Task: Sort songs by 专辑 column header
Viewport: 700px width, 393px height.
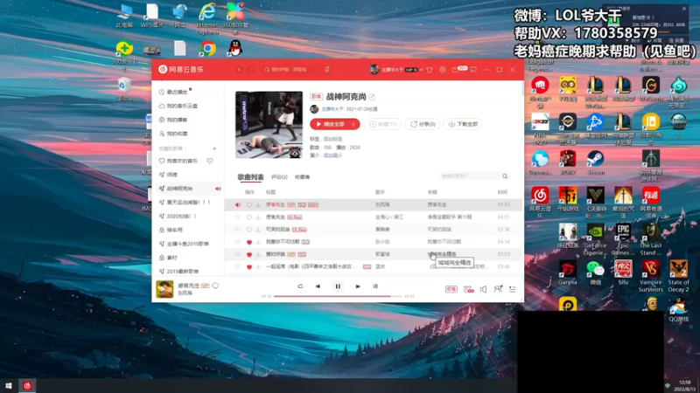Action: (432, 192)
